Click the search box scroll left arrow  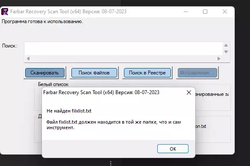pos(28,59)
